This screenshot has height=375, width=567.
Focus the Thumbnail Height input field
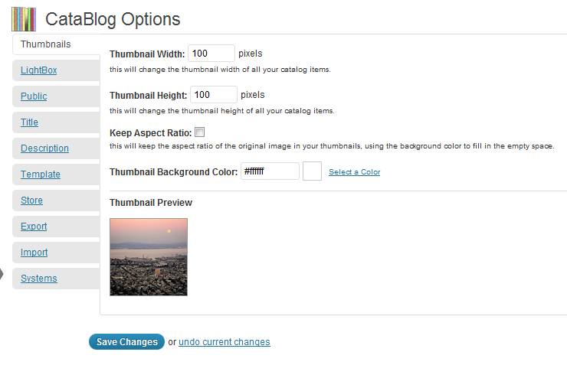(213, 95)
